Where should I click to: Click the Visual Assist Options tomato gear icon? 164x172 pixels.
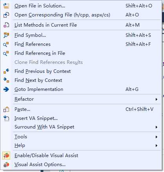click(6, 165)
